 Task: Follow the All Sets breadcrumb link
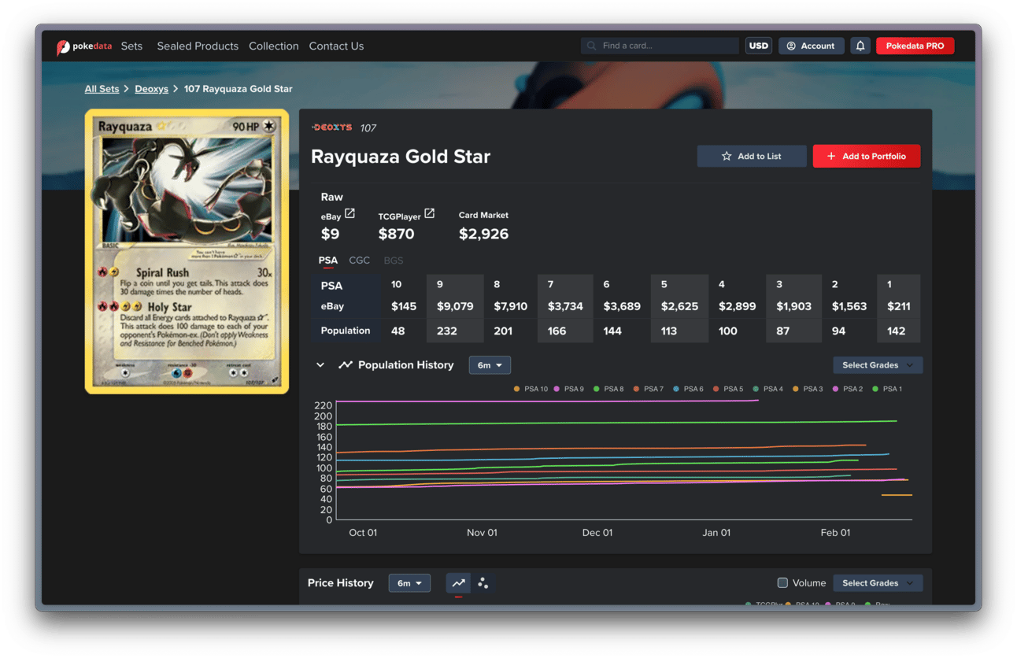102,89
